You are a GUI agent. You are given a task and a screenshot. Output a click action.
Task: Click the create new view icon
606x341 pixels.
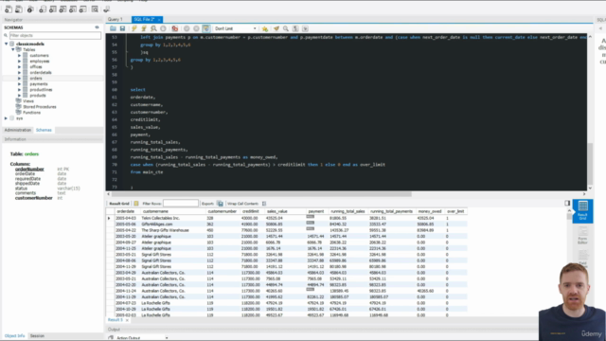click(x=62, y=9)
